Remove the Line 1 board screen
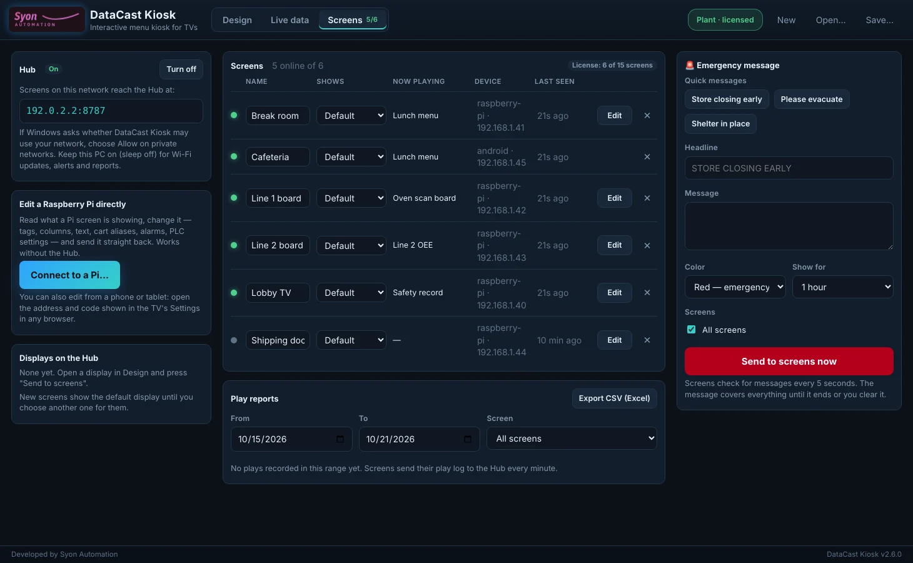The height and width of the screenshot is (563, 913). tap(647, 198)
